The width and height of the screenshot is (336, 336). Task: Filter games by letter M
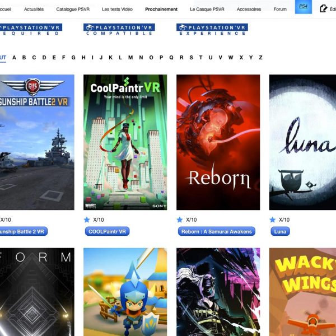point(130,58)
